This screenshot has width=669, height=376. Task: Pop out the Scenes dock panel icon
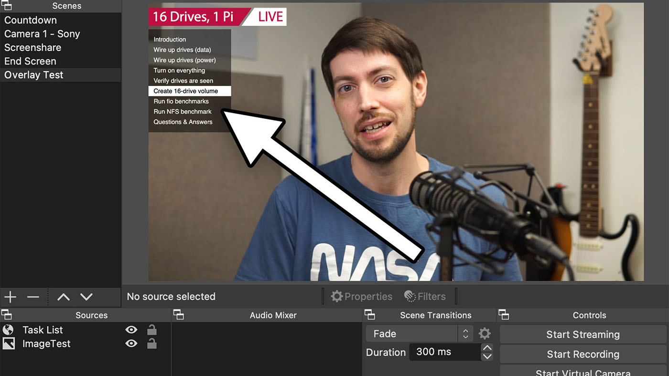pos(6,5)
